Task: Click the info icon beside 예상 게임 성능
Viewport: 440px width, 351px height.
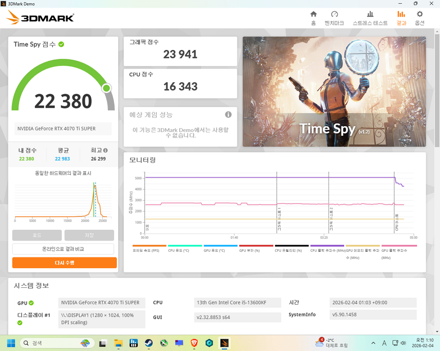Action: coord(228,114)
